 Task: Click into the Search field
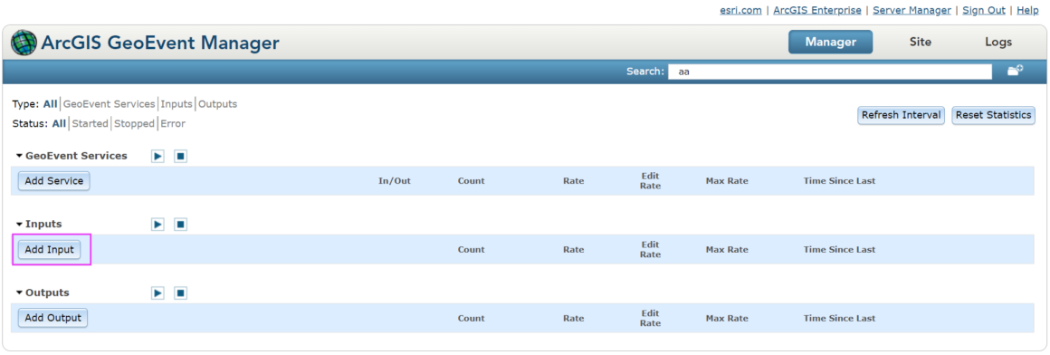(830, 71)
